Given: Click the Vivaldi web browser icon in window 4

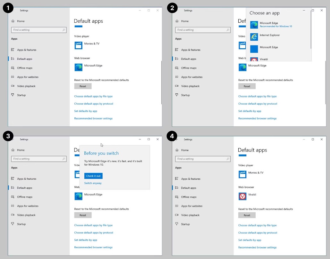Looking at the screenshot, I should (x=242, y=196).
